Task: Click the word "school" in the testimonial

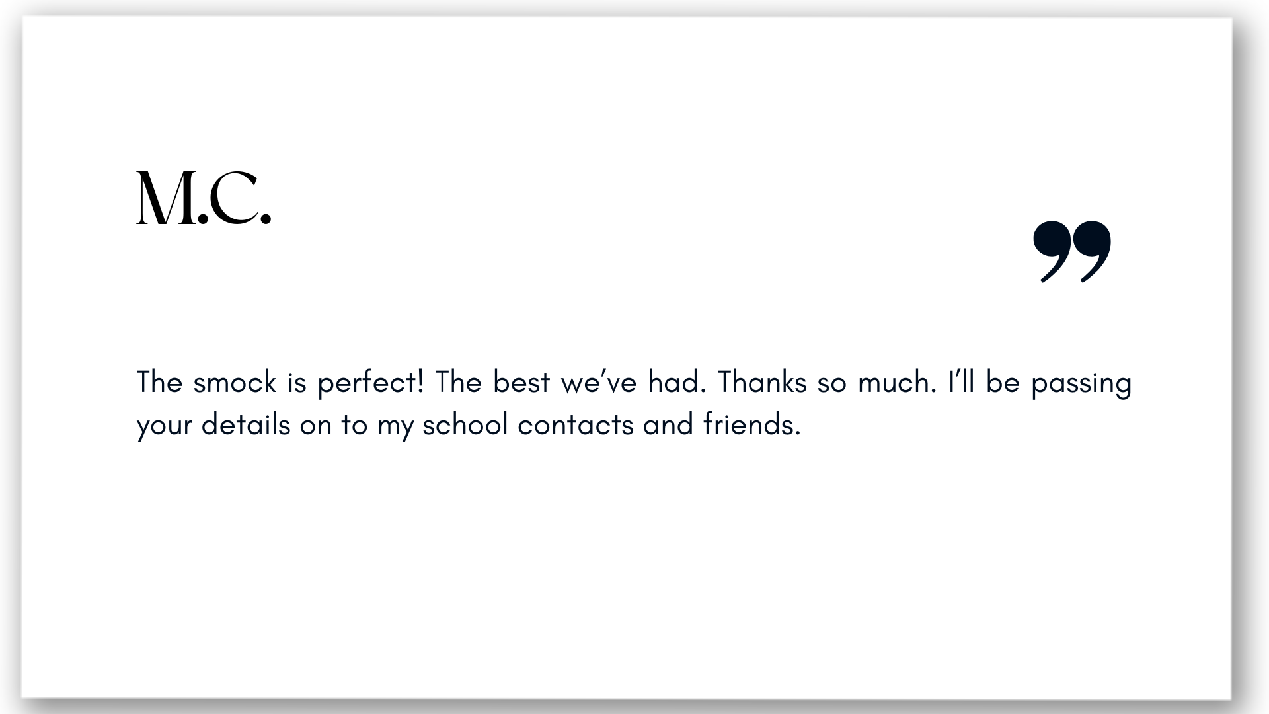Action: coord(465,424)
